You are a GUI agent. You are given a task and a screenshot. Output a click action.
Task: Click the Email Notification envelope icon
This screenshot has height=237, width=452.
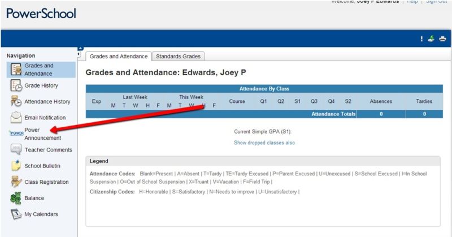[16, 118]
